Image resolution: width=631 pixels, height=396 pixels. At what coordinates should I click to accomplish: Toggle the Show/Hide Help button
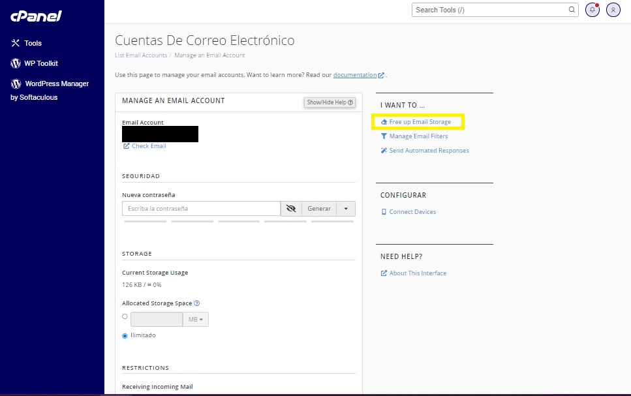click(x=330, y=102)
